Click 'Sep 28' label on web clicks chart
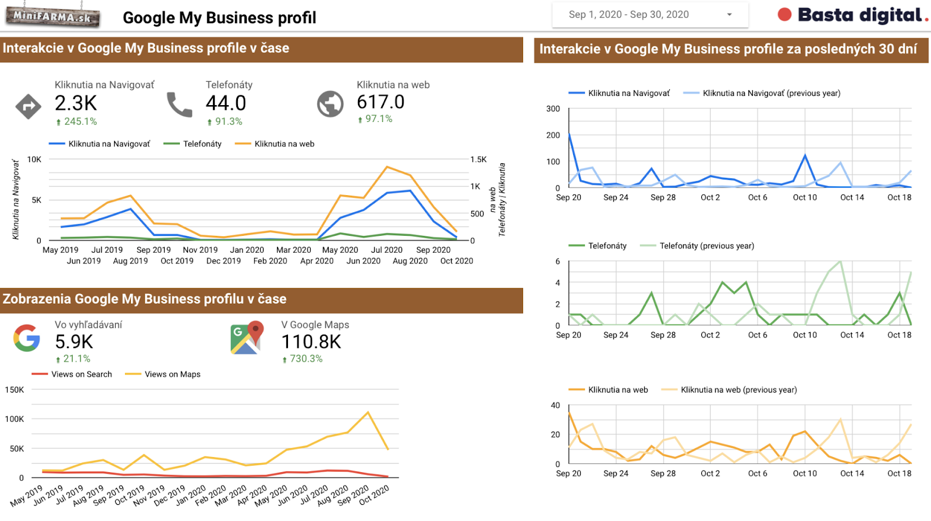The height and width of the screenshot is (521, 931). [663, 474]
